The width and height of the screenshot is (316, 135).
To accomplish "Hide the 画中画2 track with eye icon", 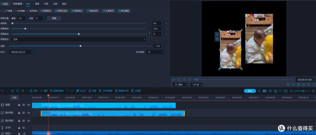I will (24, 121).
